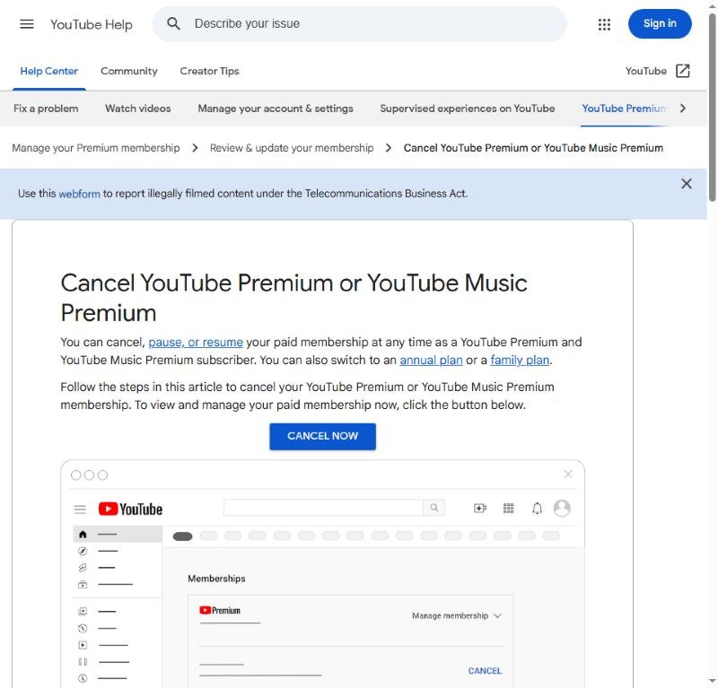Click Manage your Premium membership breadcrumb
The width and height of the screenshot is (718, 688).
coord(96,148)
